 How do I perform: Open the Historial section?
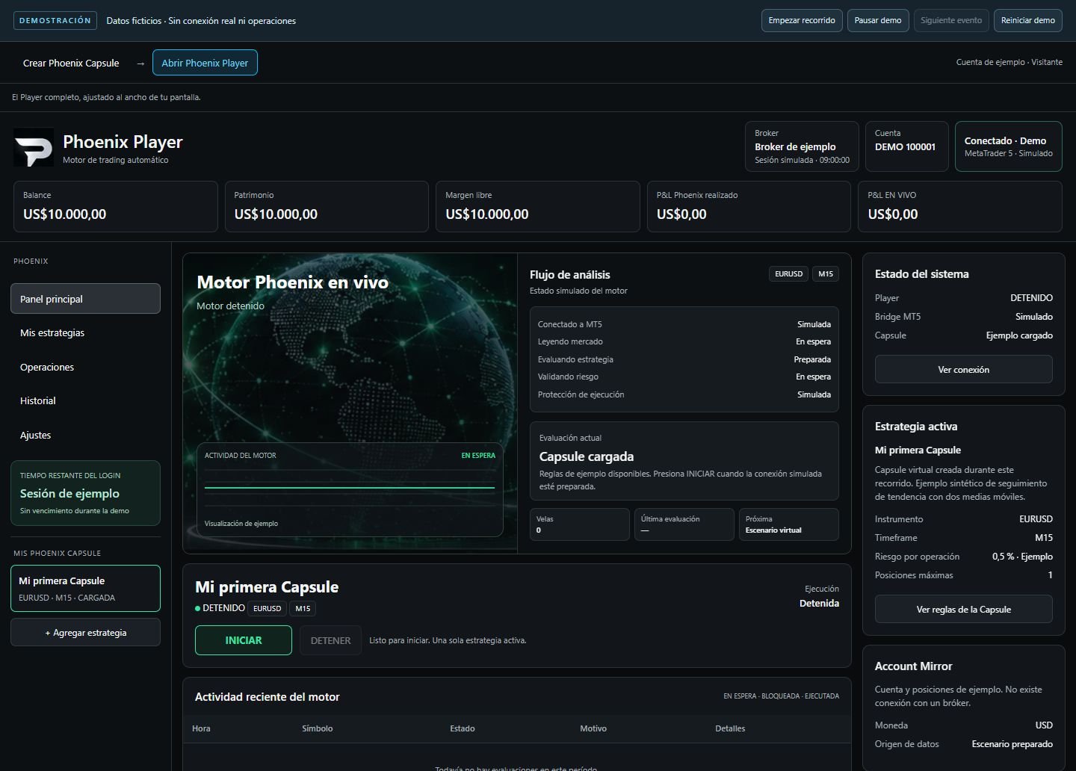pos(85,400)
